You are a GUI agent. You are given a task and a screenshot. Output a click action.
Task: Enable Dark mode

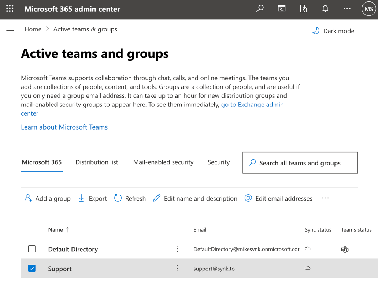(x=333, y=31)
